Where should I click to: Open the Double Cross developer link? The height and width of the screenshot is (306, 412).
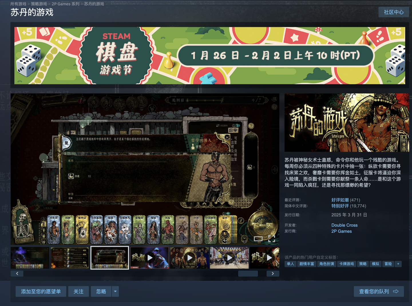point(344,225)
